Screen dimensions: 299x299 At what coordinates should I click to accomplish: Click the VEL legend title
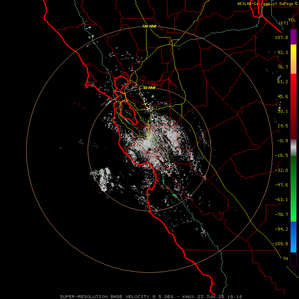pyautogui.click(x=292, y=20)
